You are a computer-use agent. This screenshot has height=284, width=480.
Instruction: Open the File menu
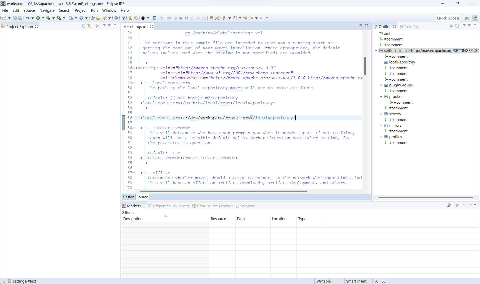5,10
